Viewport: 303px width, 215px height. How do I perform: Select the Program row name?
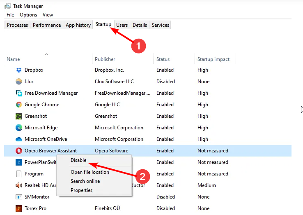(x=34, y=174)
